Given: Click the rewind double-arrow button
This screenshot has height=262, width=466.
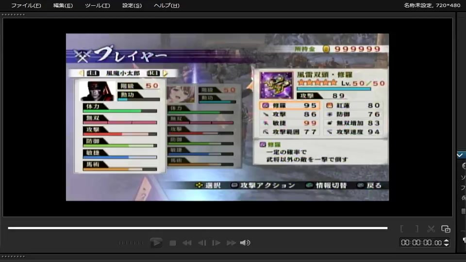Looking at the screenshot, I should click(x=187, y=243).
